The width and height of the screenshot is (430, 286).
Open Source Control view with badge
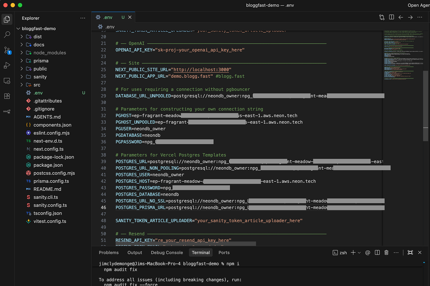point(7,50)
